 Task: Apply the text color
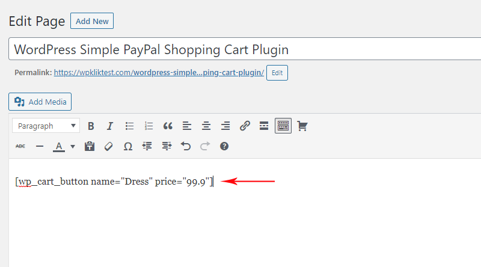(59, 146)
